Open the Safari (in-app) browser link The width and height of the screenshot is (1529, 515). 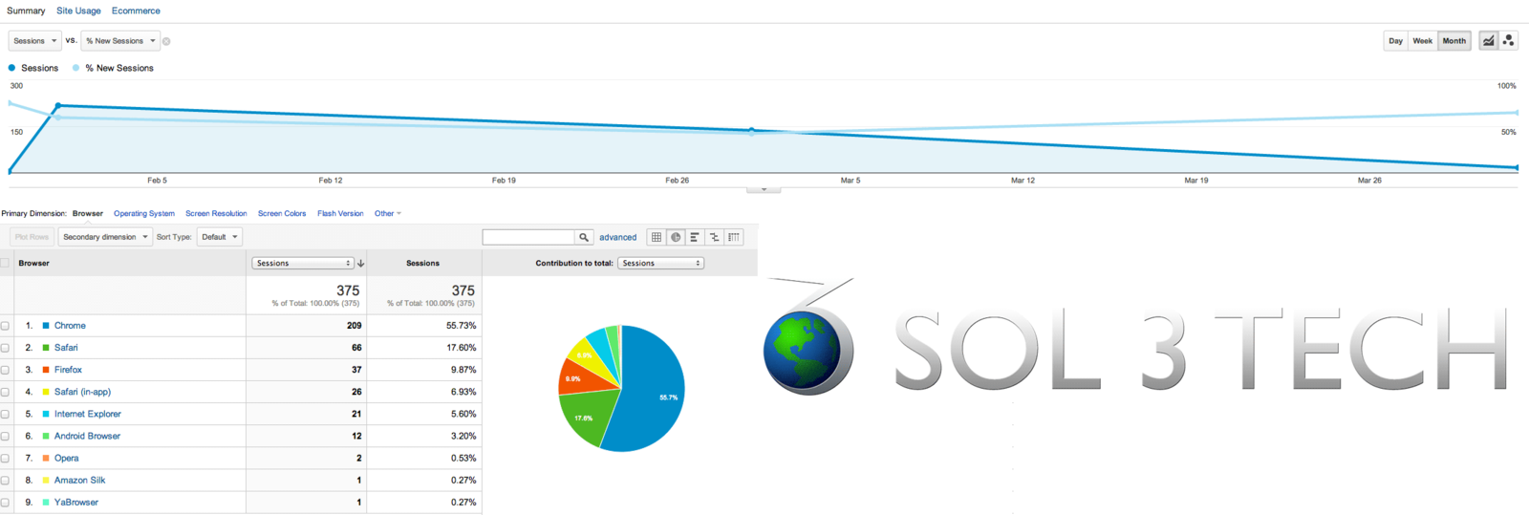82,392
